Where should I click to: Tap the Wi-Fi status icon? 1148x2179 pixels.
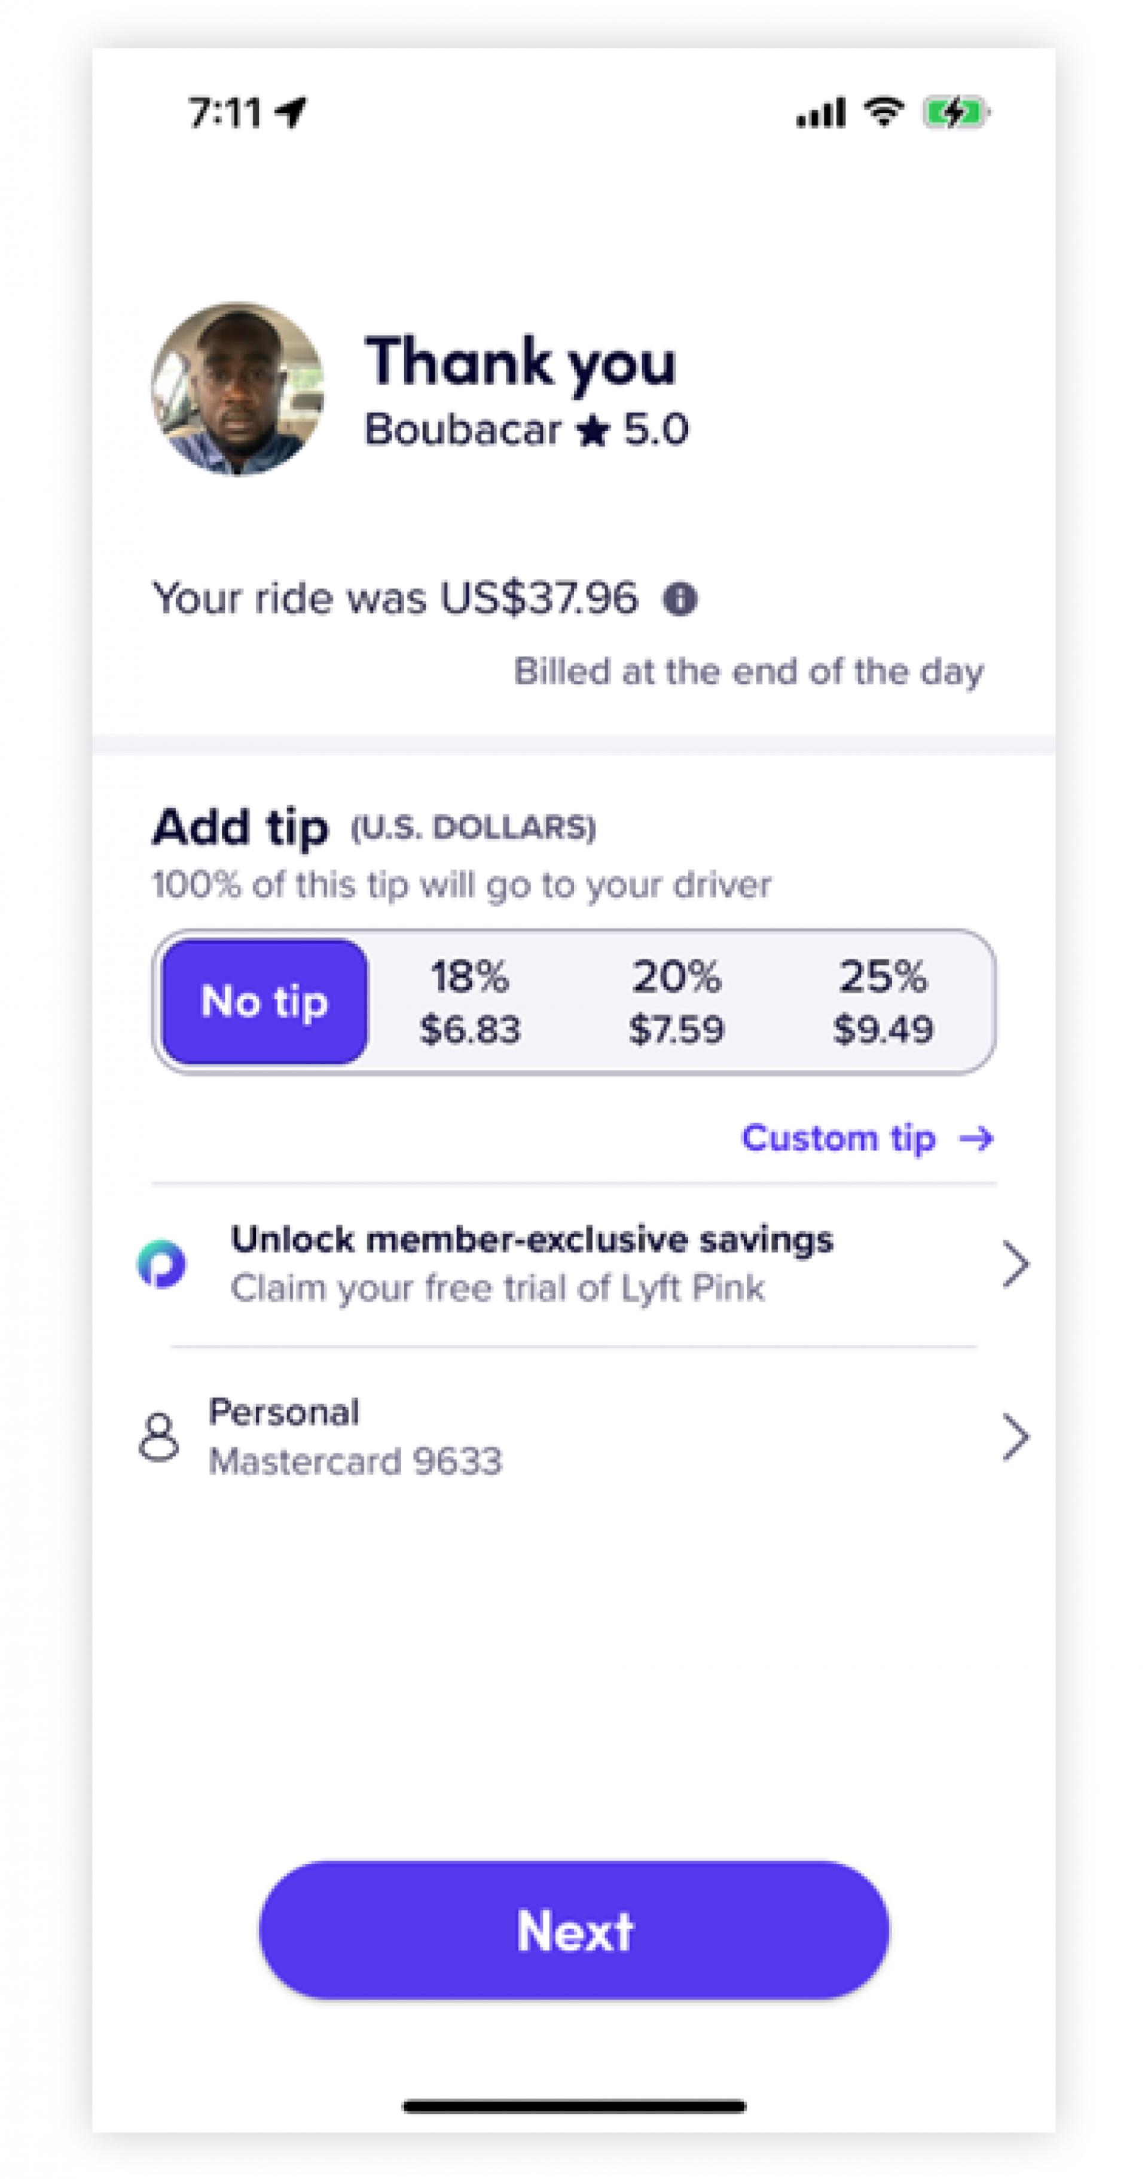(x=883, y=112)
